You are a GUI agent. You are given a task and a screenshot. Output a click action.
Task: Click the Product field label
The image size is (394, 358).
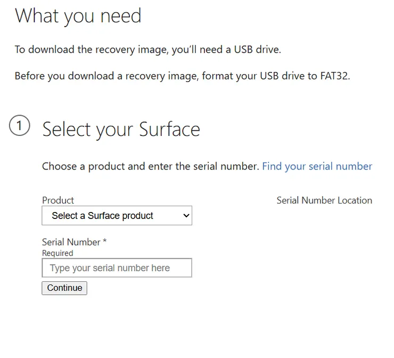pos(58,200)
